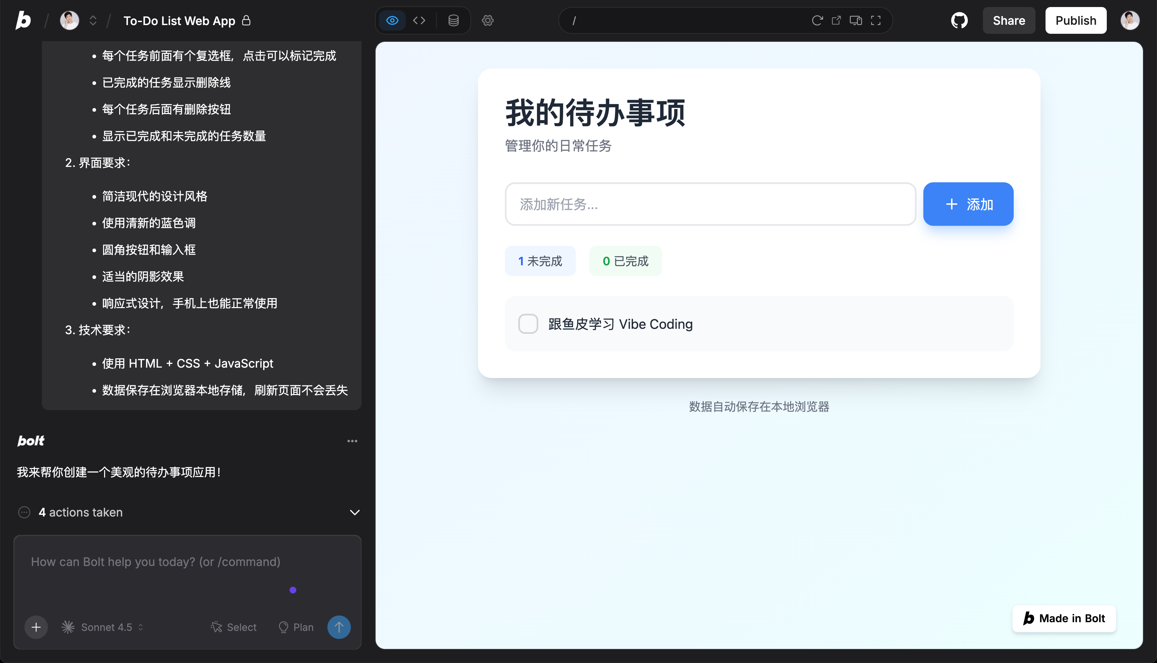The height and width of the screenshot is (663, 1157).
Task: Toggle responsive device preview icon
Action: 855,20
